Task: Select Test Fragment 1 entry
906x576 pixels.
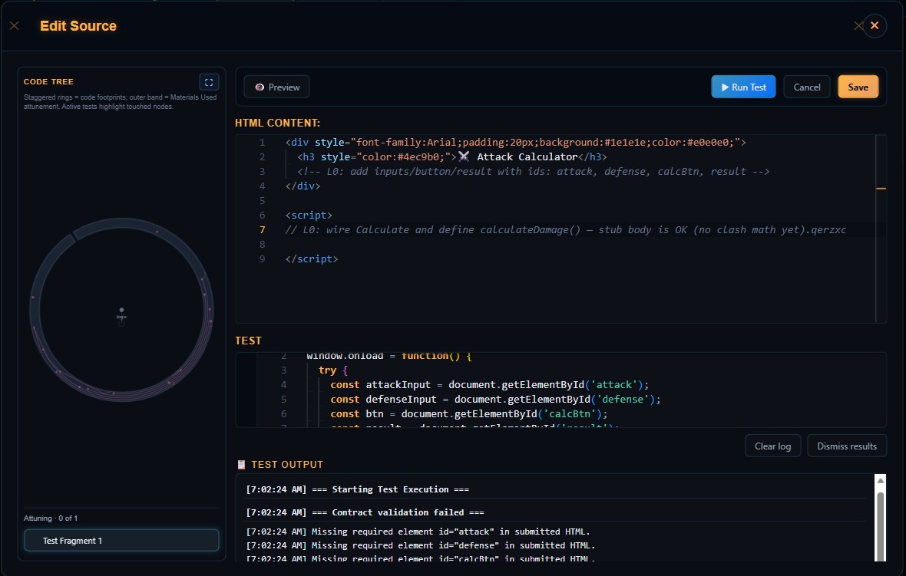Action: tap(121, 541)
